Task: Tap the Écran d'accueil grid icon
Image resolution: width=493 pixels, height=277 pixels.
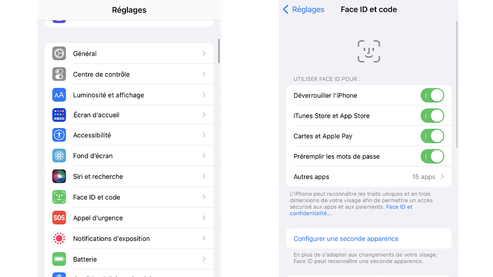Action: [59, 115]
